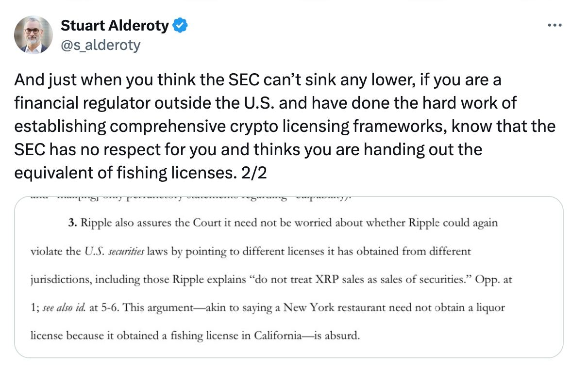The height and width of the screenshot is (369, 571).
Task: Click the bold paragraph number '3.'
Action: pyautogui.click(x=73, y=224)
